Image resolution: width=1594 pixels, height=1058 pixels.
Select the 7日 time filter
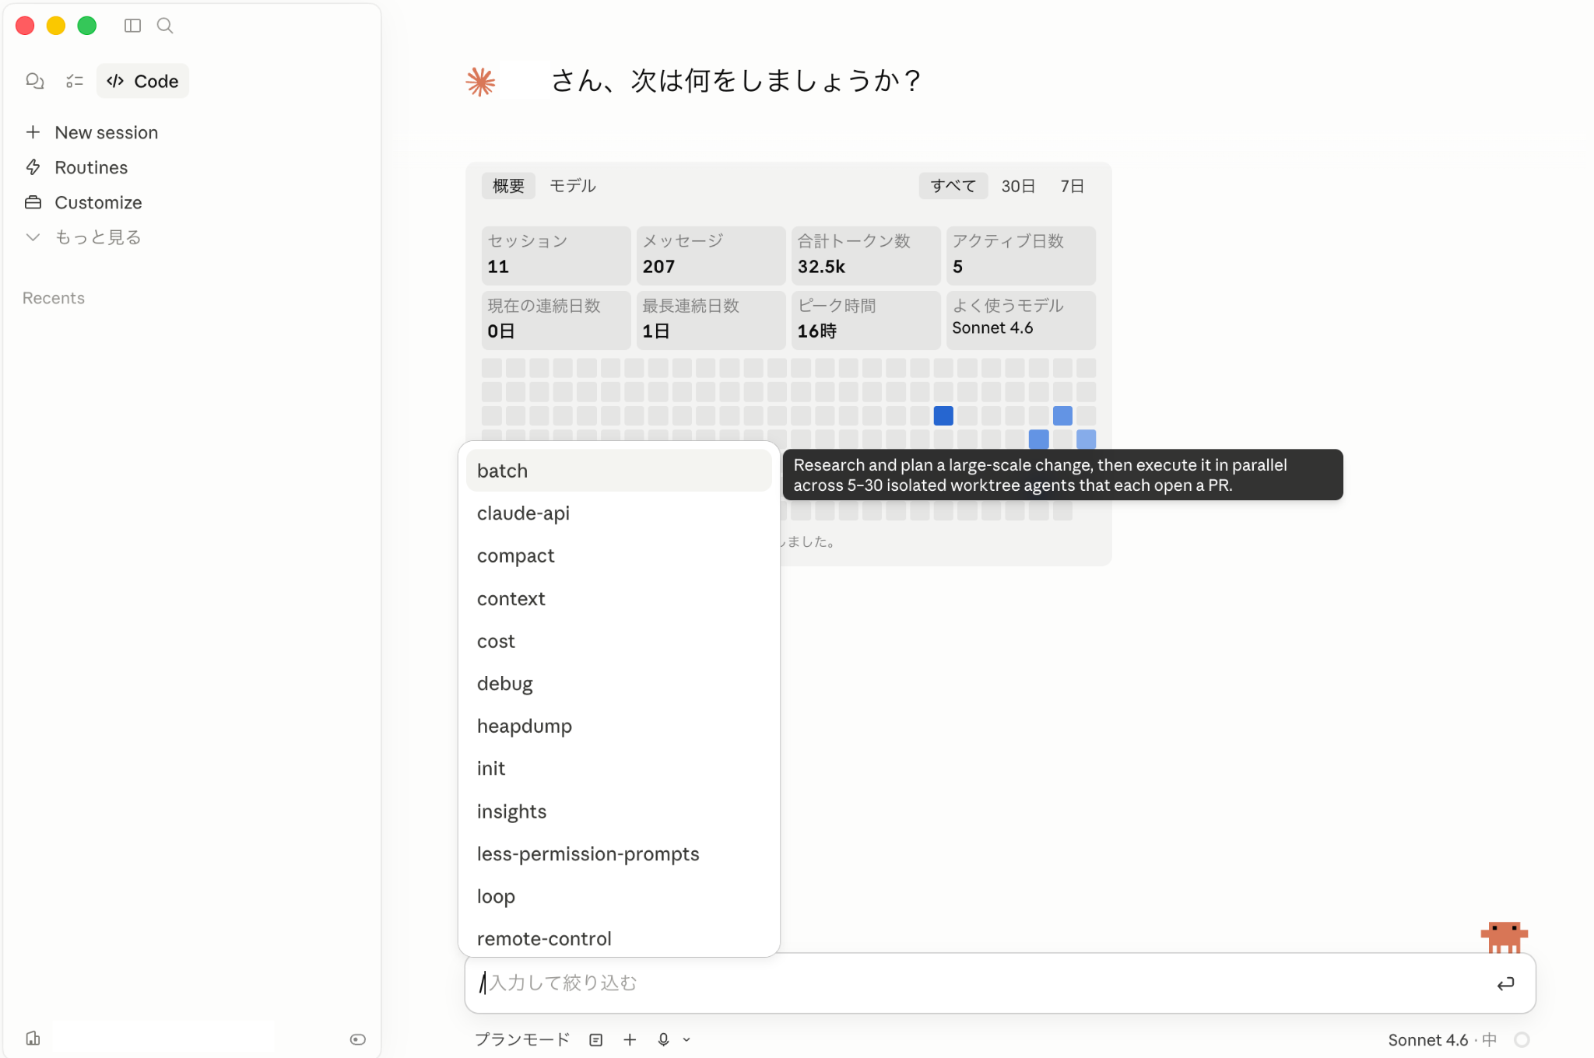(1071, 185)
